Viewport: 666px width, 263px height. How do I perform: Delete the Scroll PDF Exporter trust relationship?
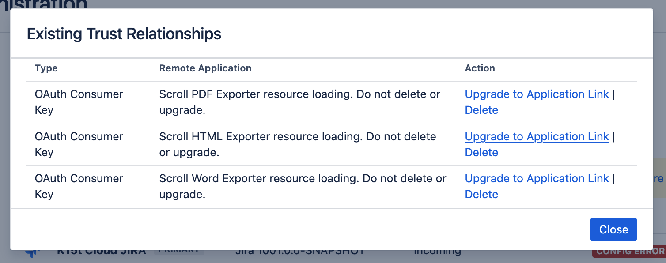click(481, 110)
